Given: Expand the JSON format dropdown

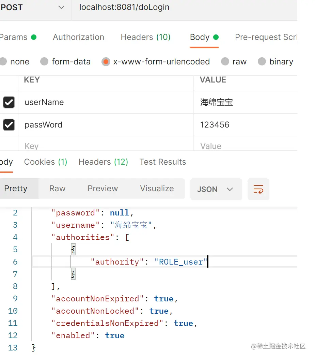Looking at the screenshot, I should [216, 189].
